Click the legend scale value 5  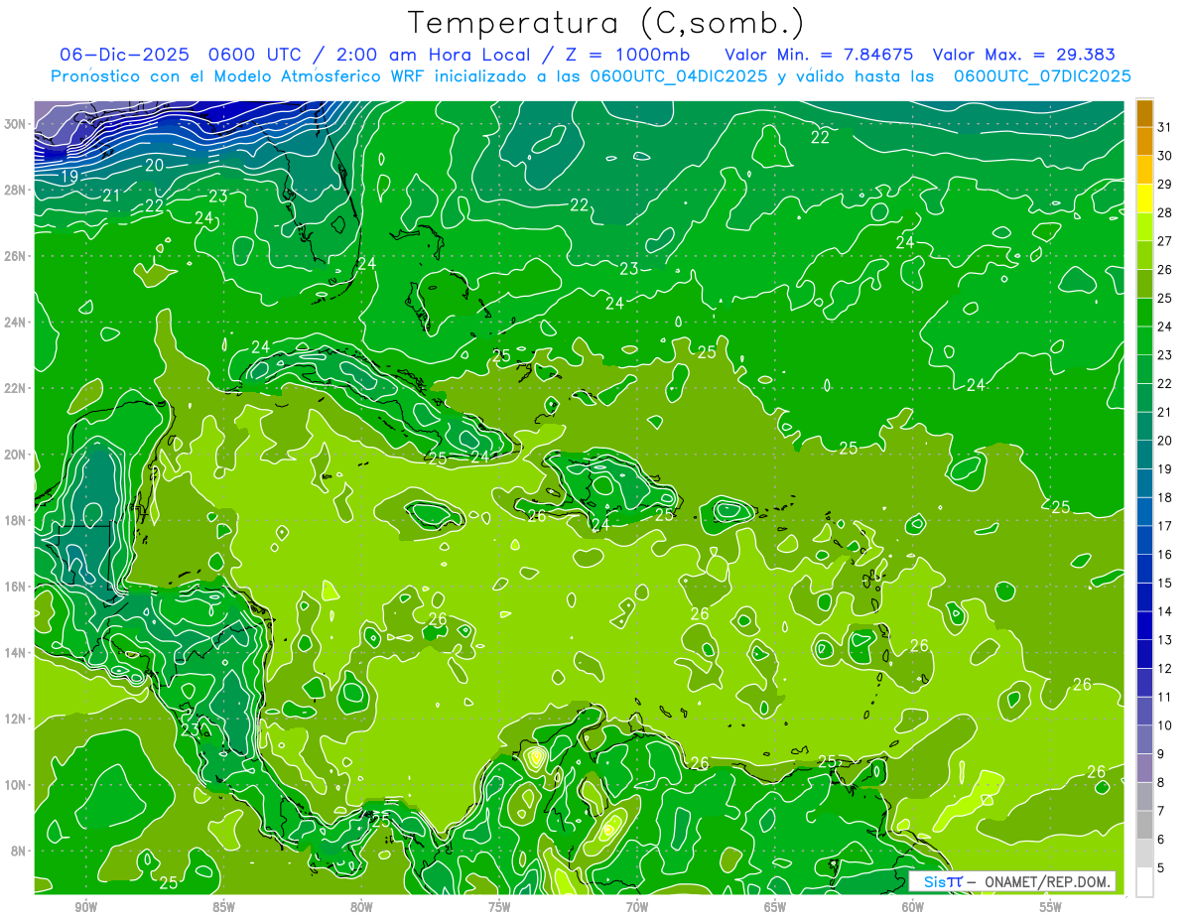[1161, 868]
